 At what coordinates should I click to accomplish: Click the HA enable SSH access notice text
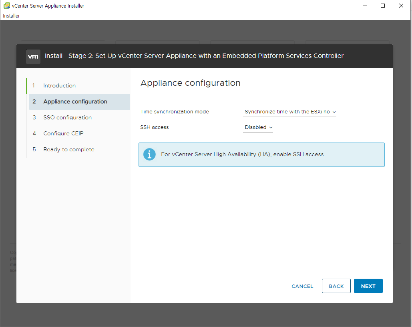pos(243,155)
